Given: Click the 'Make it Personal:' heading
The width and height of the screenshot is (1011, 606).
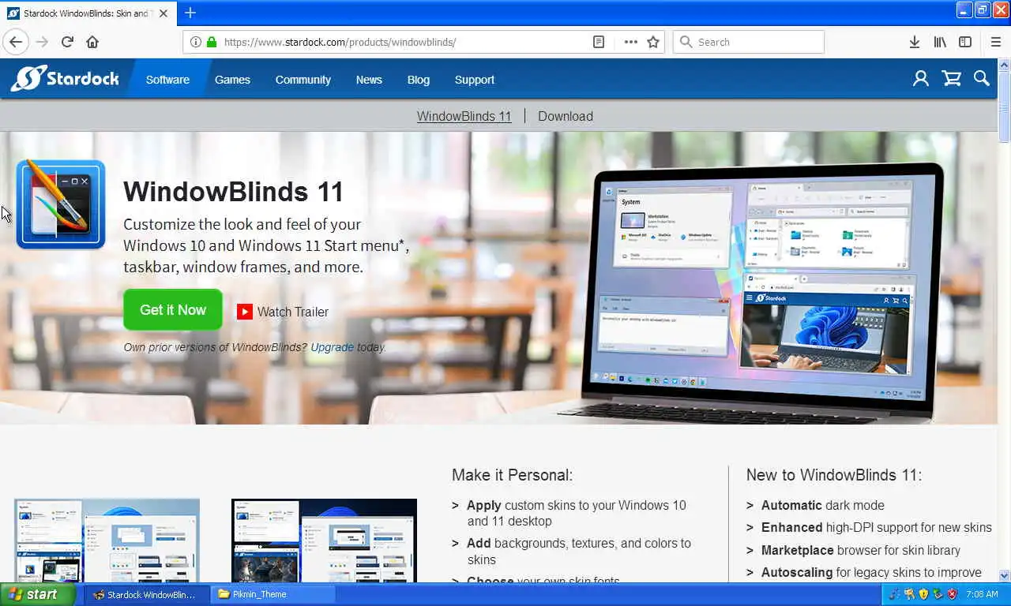Looking at the screenshot, I should 512,475.
